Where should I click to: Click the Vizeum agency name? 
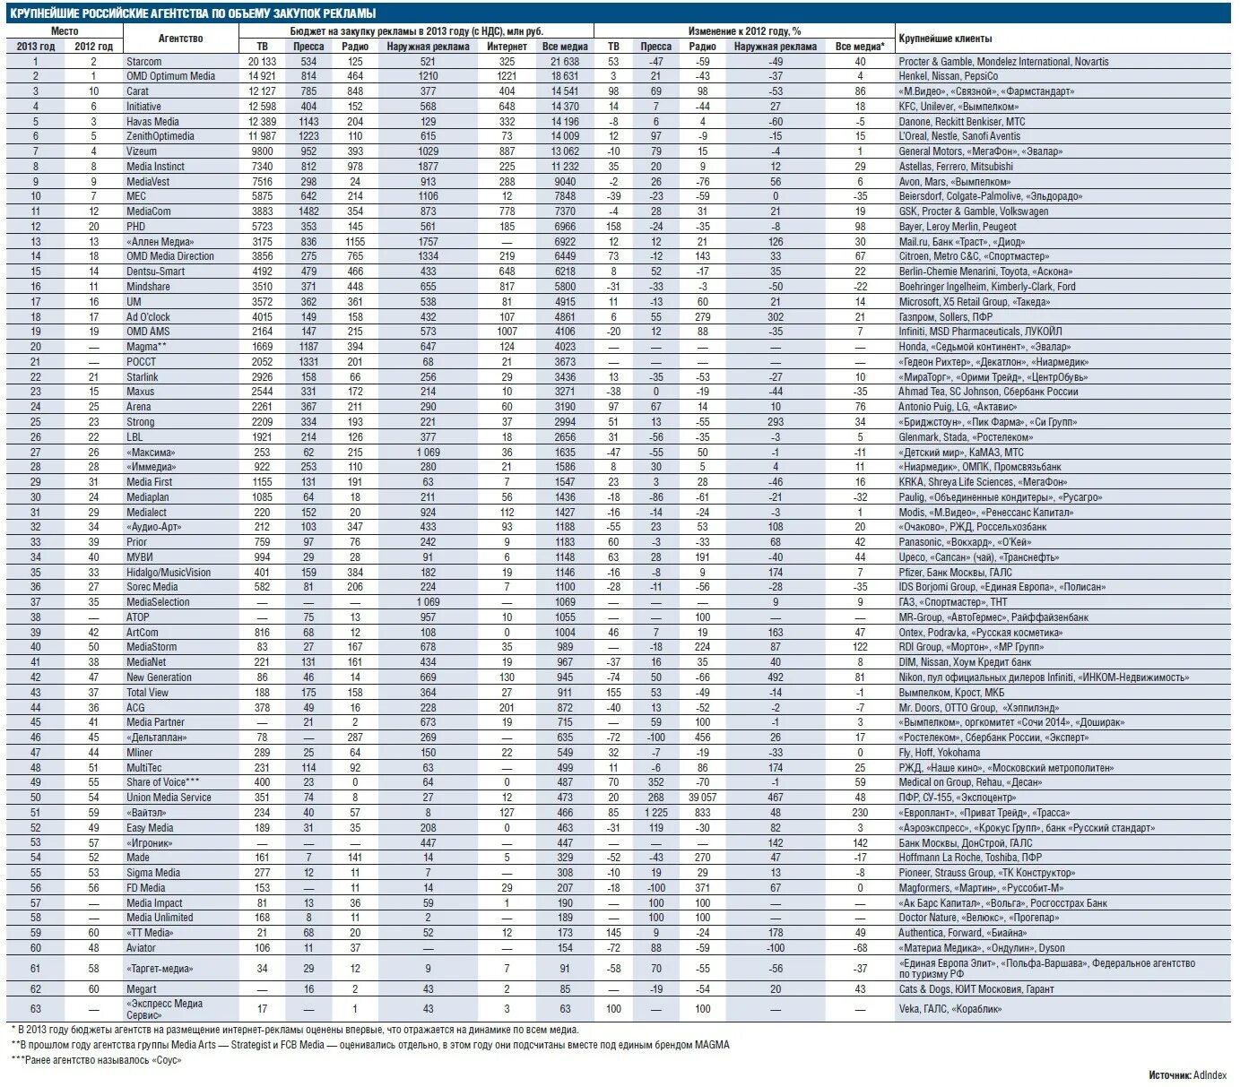pos(142,151)
